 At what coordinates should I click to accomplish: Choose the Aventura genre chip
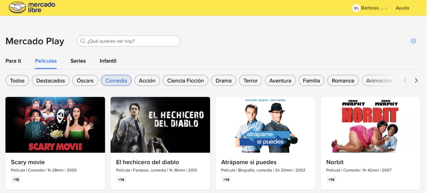tap(280, 81)
